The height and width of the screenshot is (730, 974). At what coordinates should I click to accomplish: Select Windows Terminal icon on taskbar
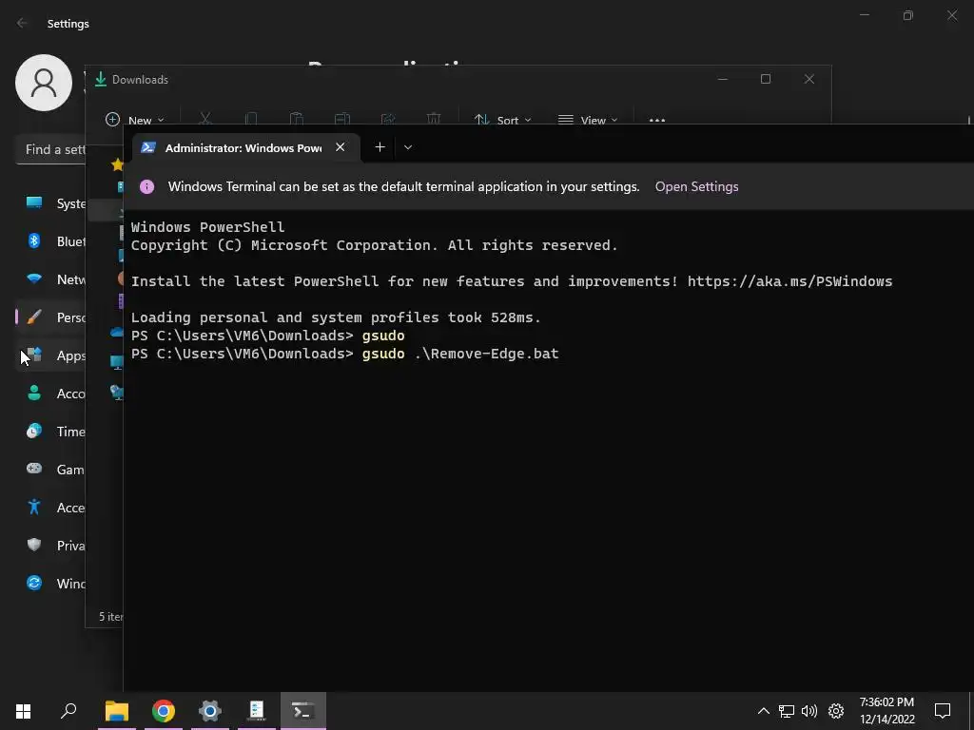tap(302, 711)
